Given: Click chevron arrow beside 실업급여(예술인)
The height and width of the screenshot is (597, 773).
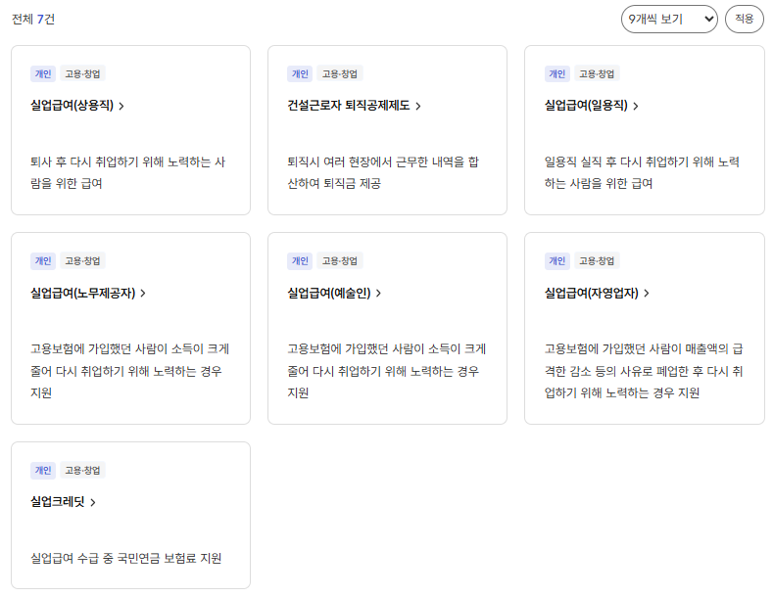Looking at the screenshot, I should coord(378,294).
